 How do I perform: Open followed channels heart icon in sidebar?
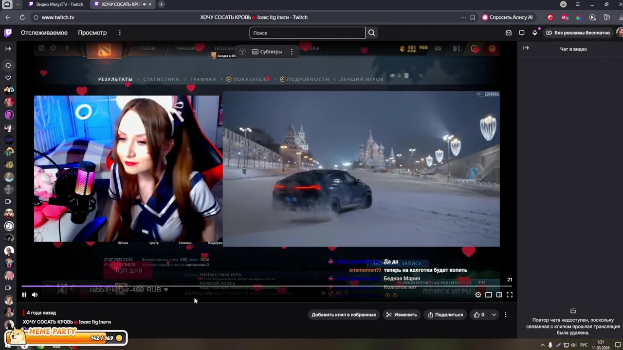(x=8, y=78)
